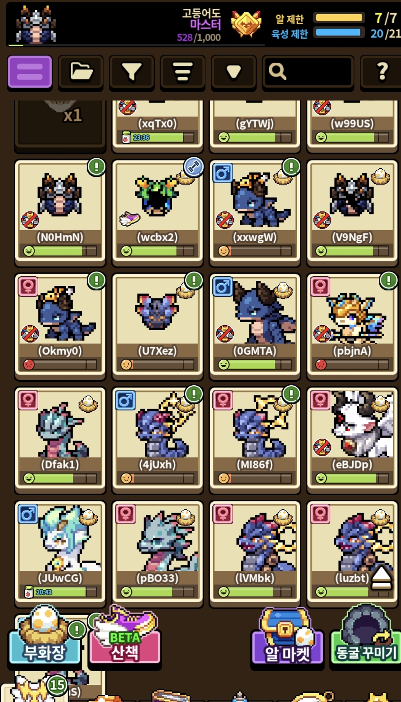This screenshot has width=401, height=702.
Task: Expand the heart dropdown in toolbar
Action: click(x=233, y=72)
